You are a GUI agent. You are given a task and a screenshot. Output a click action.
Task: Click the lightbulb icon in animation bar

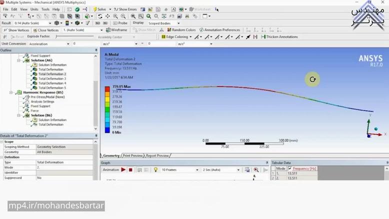point(155,169)
